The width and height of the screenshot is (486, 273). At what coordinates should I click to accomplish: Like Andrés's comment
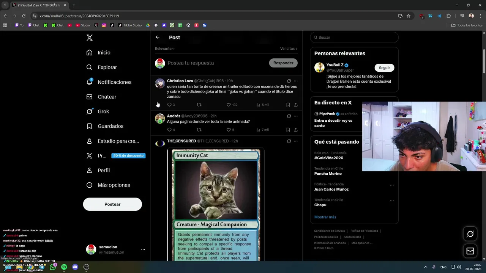click(230, 130)
